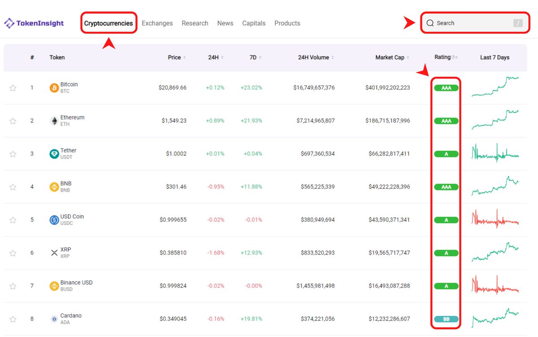Open Ethereum's 7-day sparkline chart
The width and height of the screenshot is (538, 337).
tap(495, 119)
